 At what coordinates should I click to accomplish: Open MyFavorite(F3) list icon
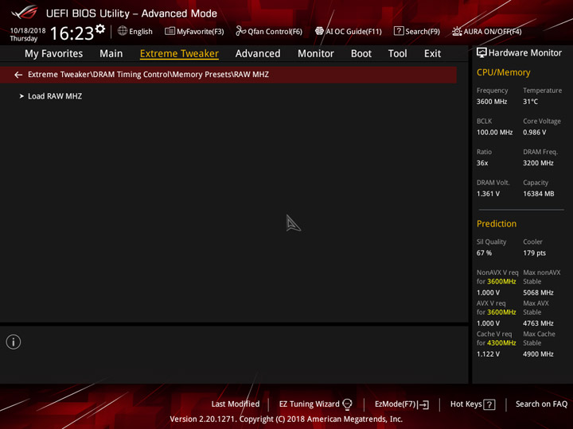pyautogui.click(x=170, y=31)
